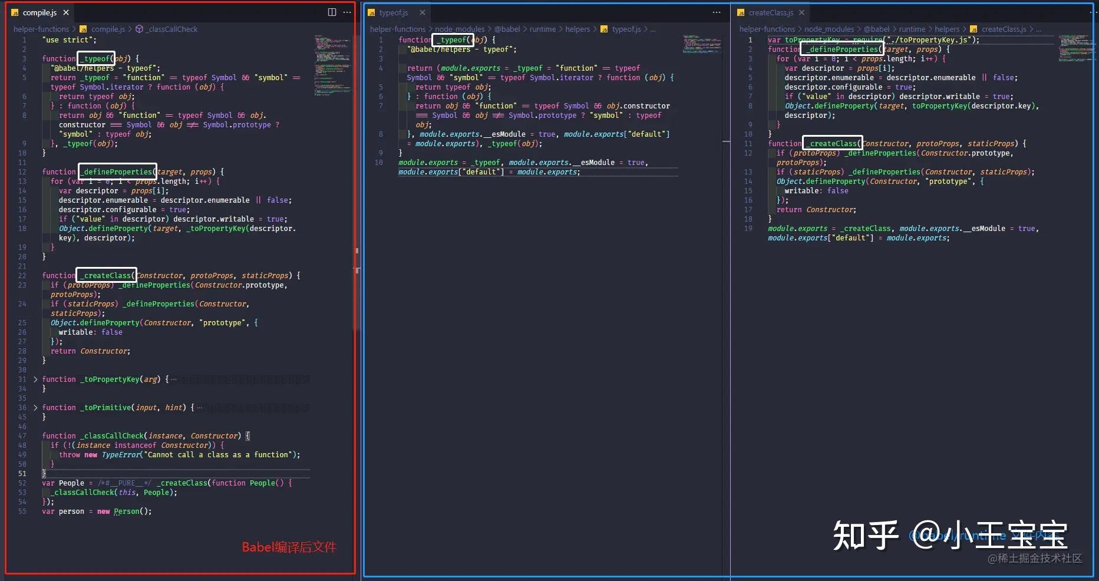
Task: Click JS icon beside createClass.js breadcrumb
Action: coord(973,29)
